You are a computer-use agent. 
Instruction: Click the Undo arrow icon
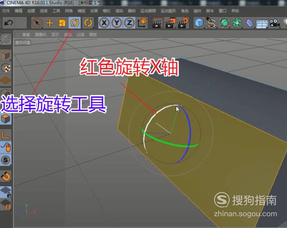click(x=9, y=23)
